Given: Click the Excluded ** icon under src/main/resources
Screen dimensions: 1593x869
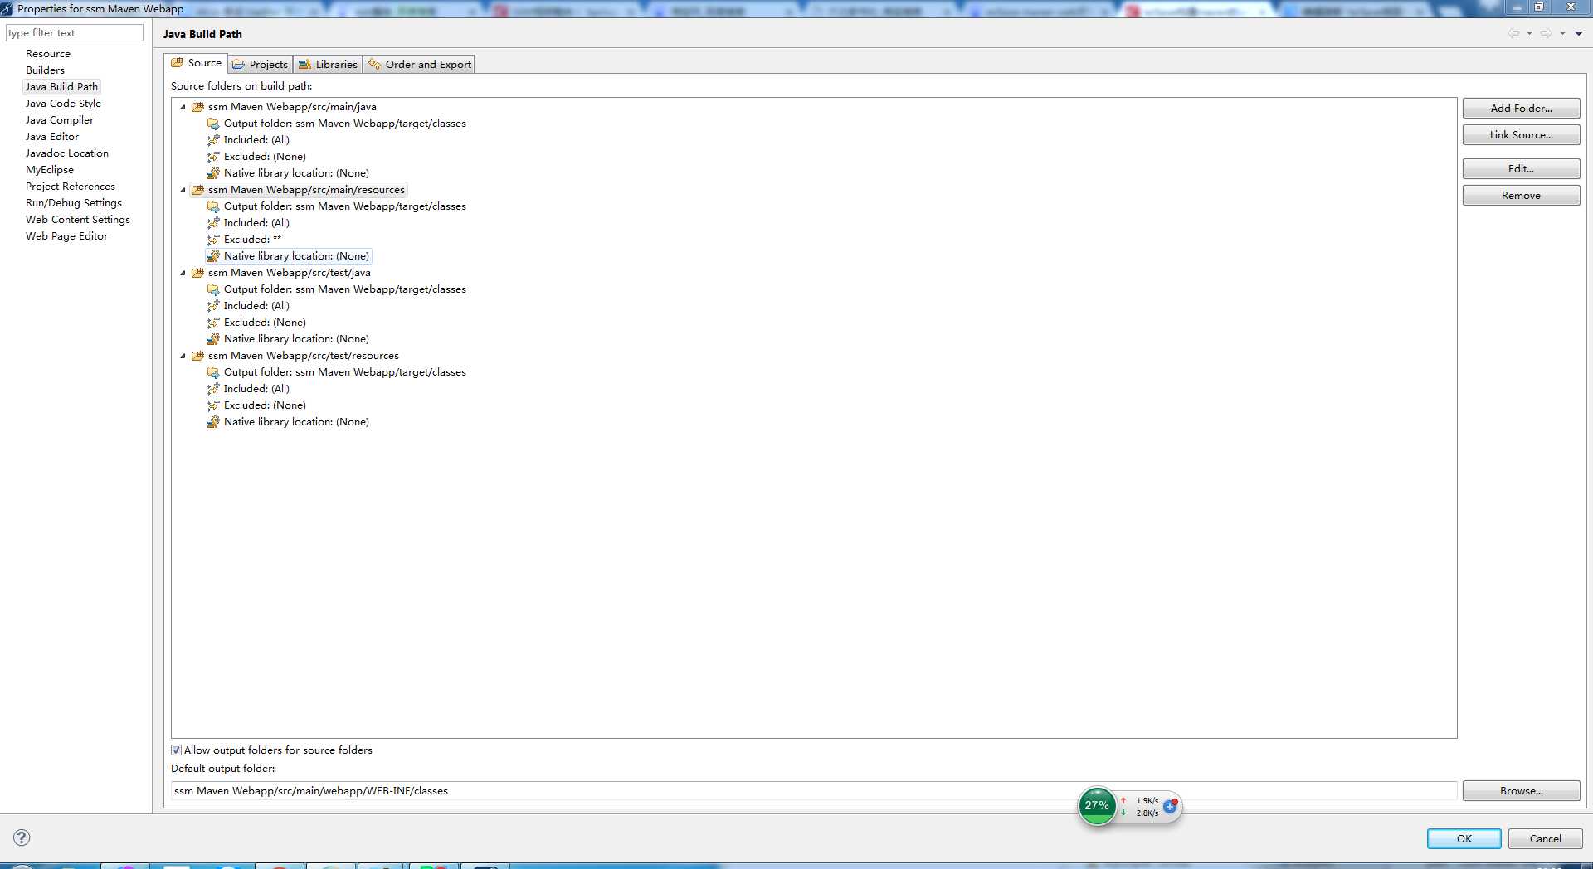Looking at the screenshot, I should (213, 240).
